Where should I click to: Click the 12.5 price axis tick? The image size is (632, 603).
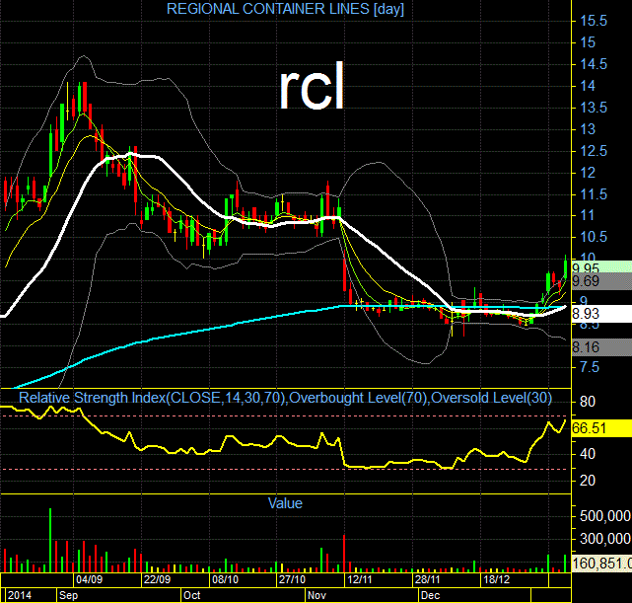(594, 151)
